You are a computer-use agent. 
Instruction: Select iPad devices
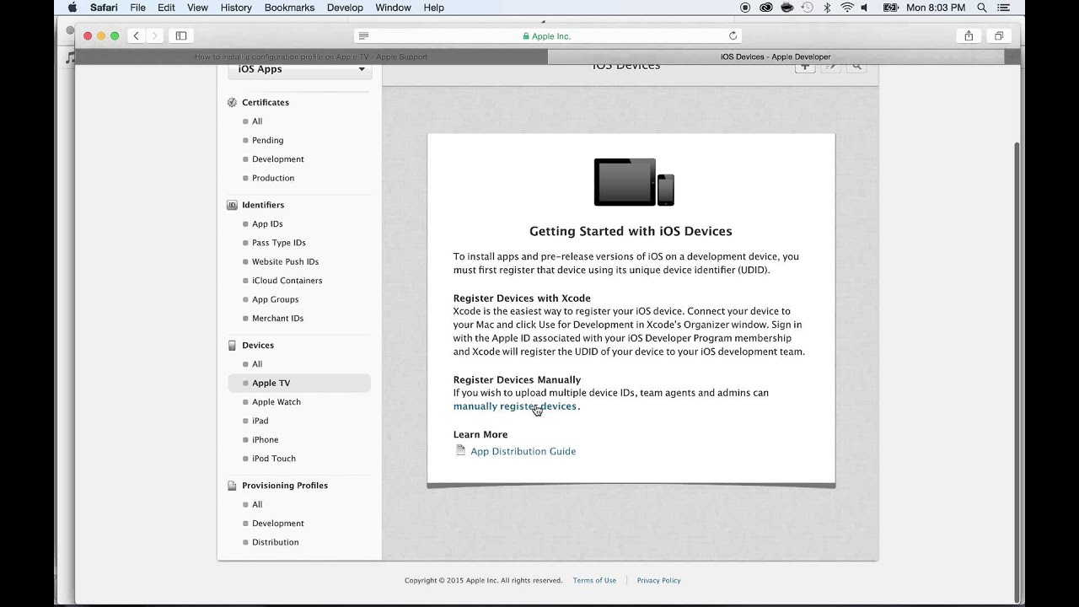point(260,421)
